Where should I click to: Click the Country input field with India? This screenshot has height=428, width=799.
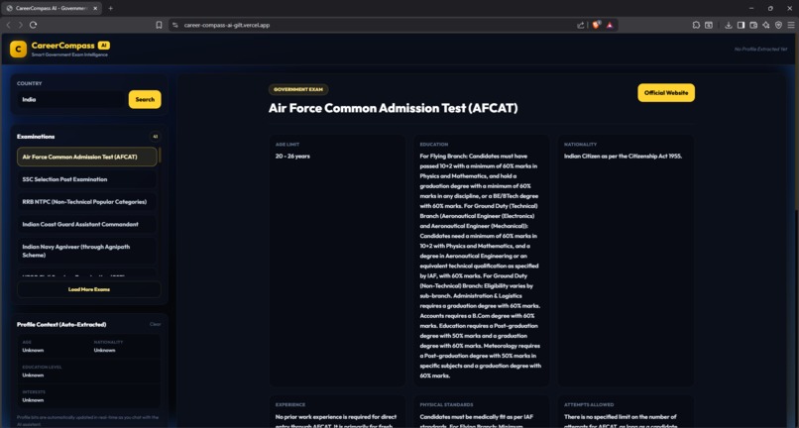70,99
